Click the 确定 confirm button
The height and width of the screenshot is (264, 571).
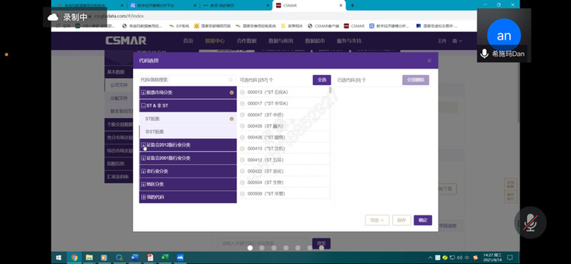coord(423,220)
